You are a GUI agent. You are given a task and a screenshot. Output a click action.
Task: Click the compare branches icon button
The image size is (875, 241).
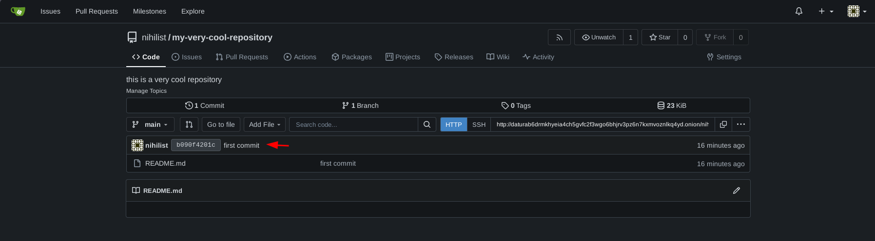(189, 124)
